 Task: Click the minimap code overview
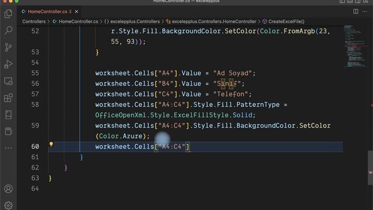point(355,47)
